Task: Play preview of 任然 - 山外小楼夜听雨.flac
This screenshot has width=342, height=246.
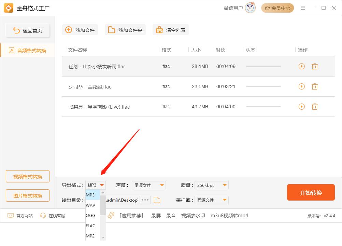Action: tap(301, 66)
